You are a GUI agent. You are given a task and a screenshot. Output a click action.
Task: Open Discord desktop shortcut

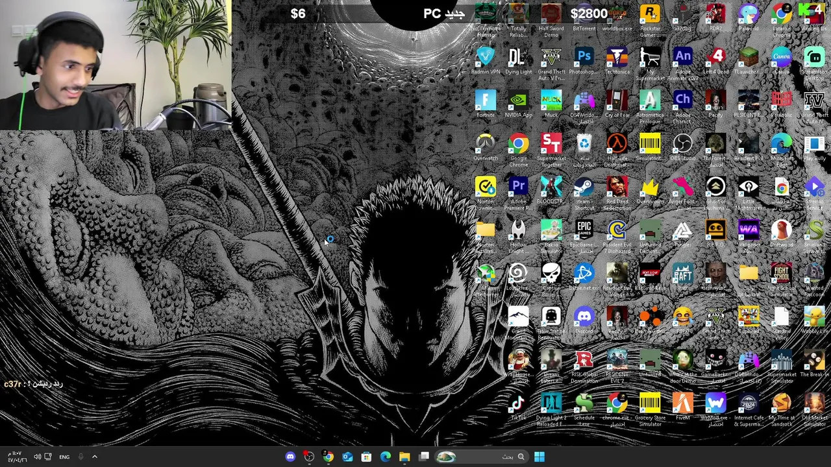point(584,321)
